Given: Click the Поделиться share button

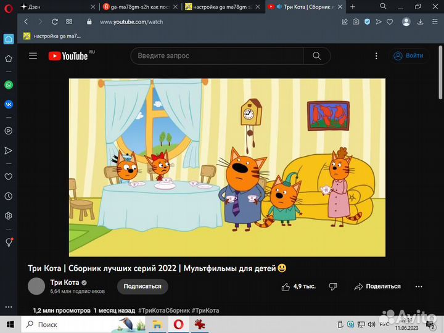Looking at the screenshot, I should click(377, 287).
